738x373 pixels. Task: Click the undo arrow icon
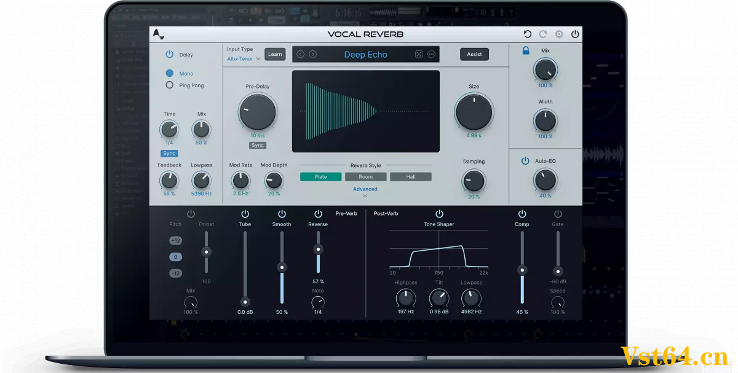tap(527, 34)
